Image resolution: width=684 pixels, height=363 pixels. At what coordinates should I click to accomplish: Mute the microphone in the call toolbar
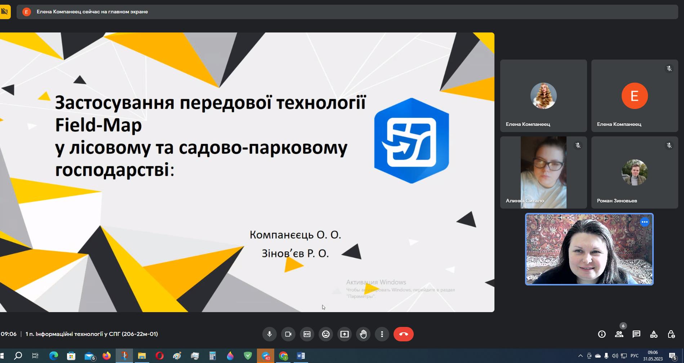[269, 334]
